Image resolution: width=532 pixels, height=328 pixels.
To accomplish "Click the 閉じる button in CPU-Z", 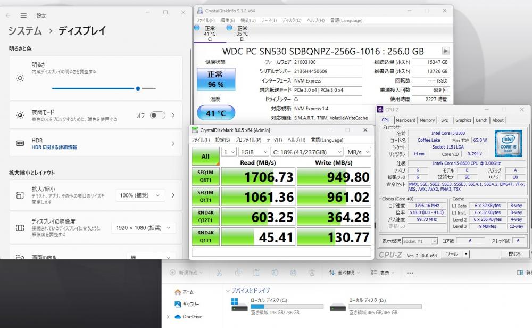I will tap(514, 253).
